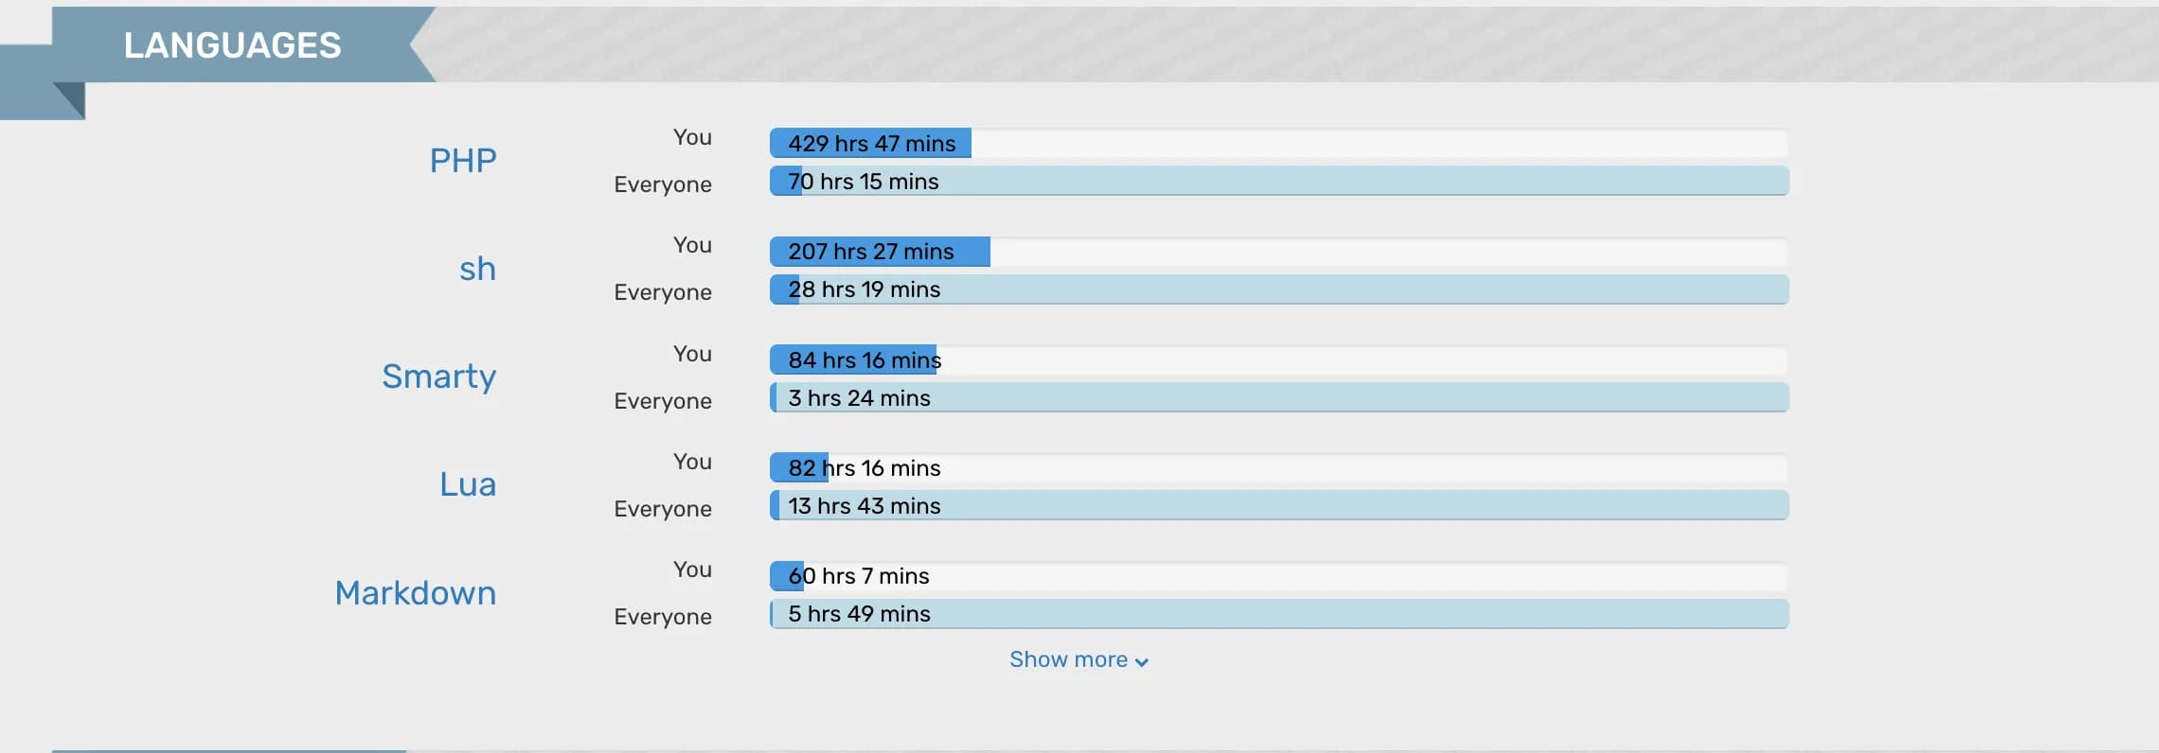Expand the list with Show more
This screenshot has height=753, width=2159.
point(1068,659)
